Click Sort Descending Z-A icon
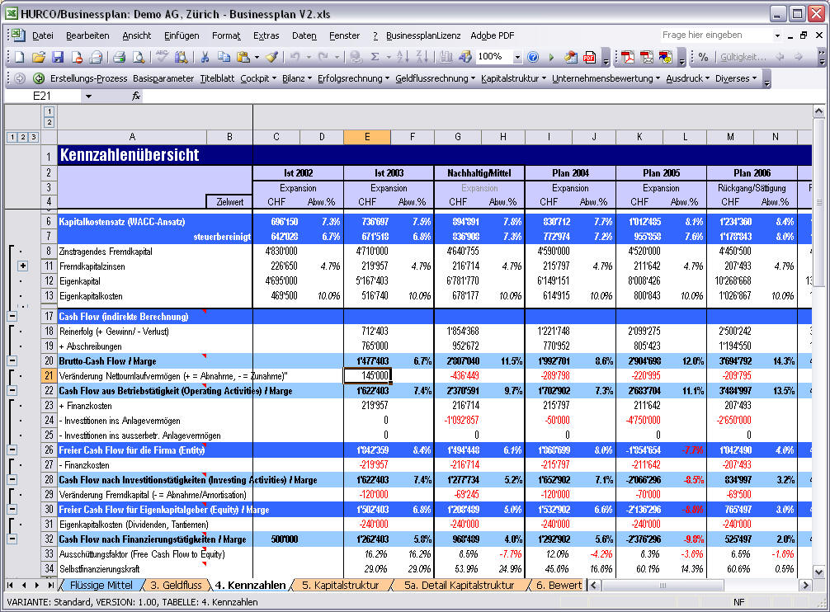 click(422, 57)
